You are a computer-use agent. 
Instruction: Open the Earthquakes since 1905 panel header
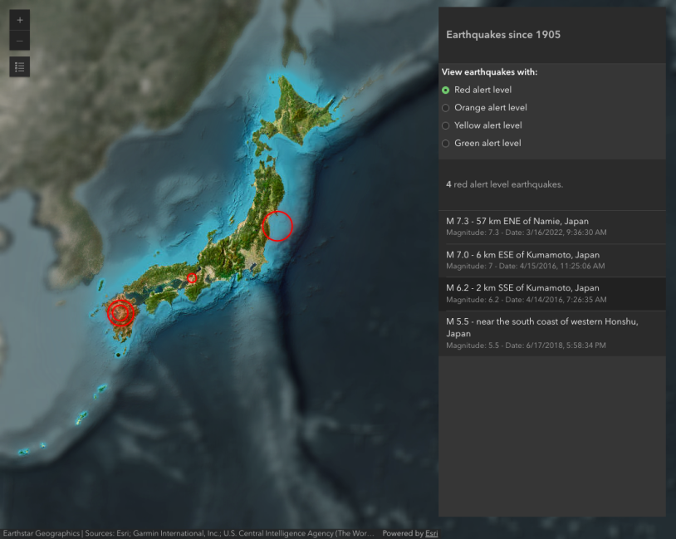click(x=502, y=35)
